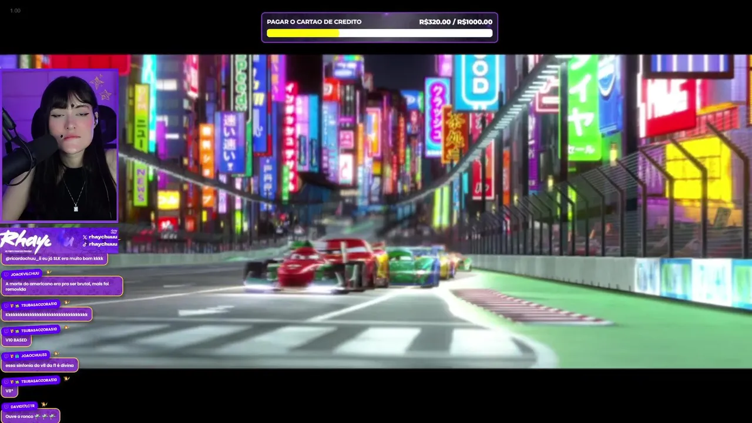The width and height of the screenshot is (752, 423).
Task: Click the TikTok handle 'rhaychuuu'
Action: click(x=103, y=244)
